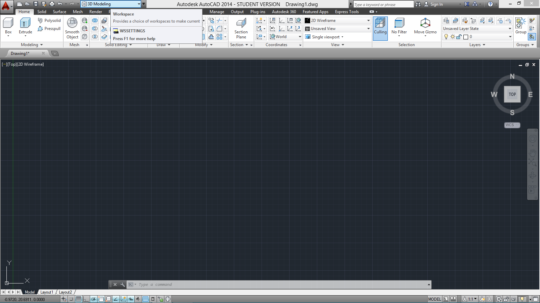Switch to the Surface ribbon tab
The image size is (540, 303).
click(x=59, y=12)
